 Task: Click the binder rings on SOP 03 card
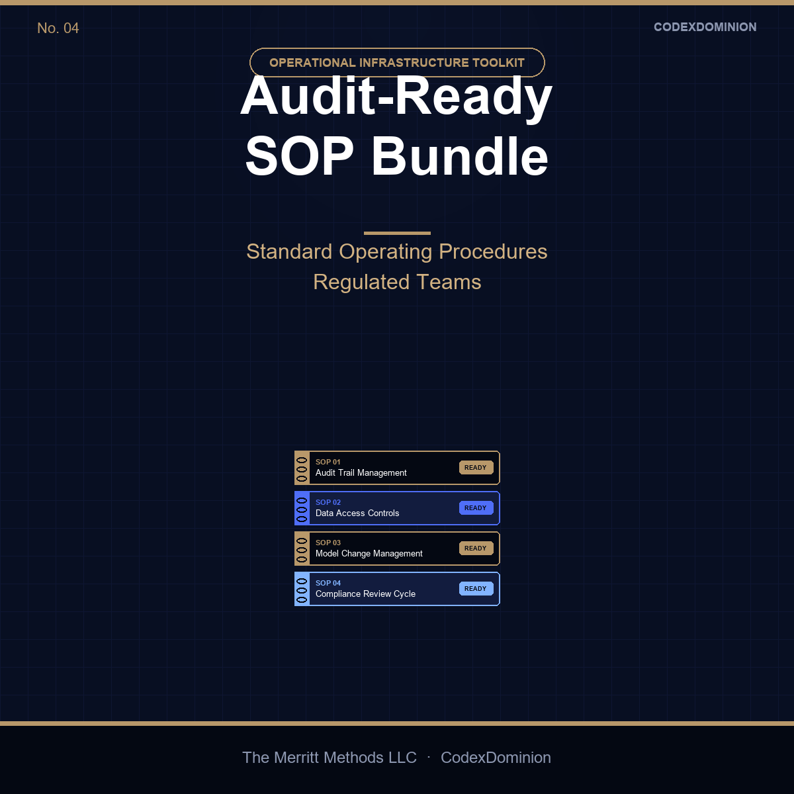[302, 549]
